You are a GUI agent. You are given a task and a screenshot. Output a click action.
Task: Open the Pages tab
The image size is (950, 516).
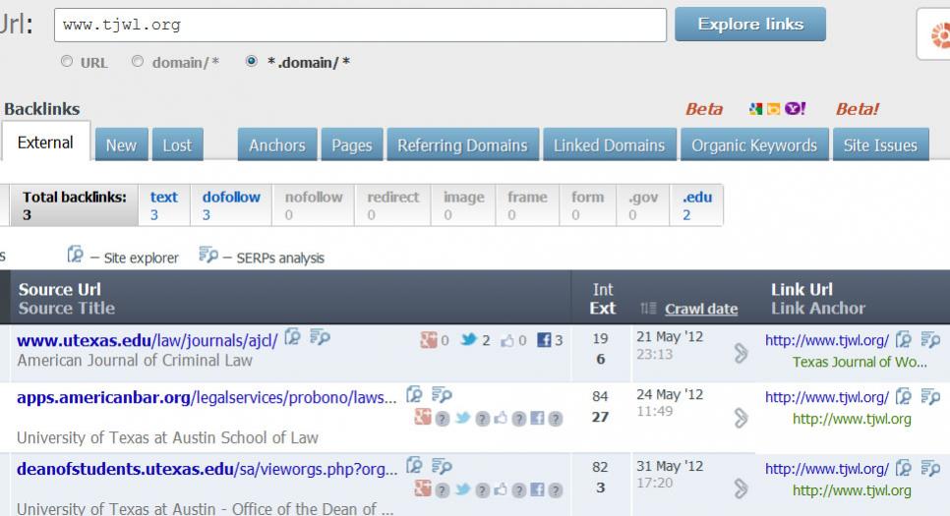[351, 144]
